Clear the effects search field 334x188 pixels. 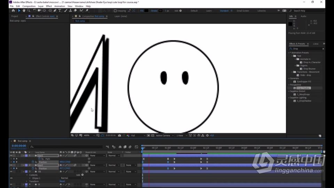coord(323,49)
